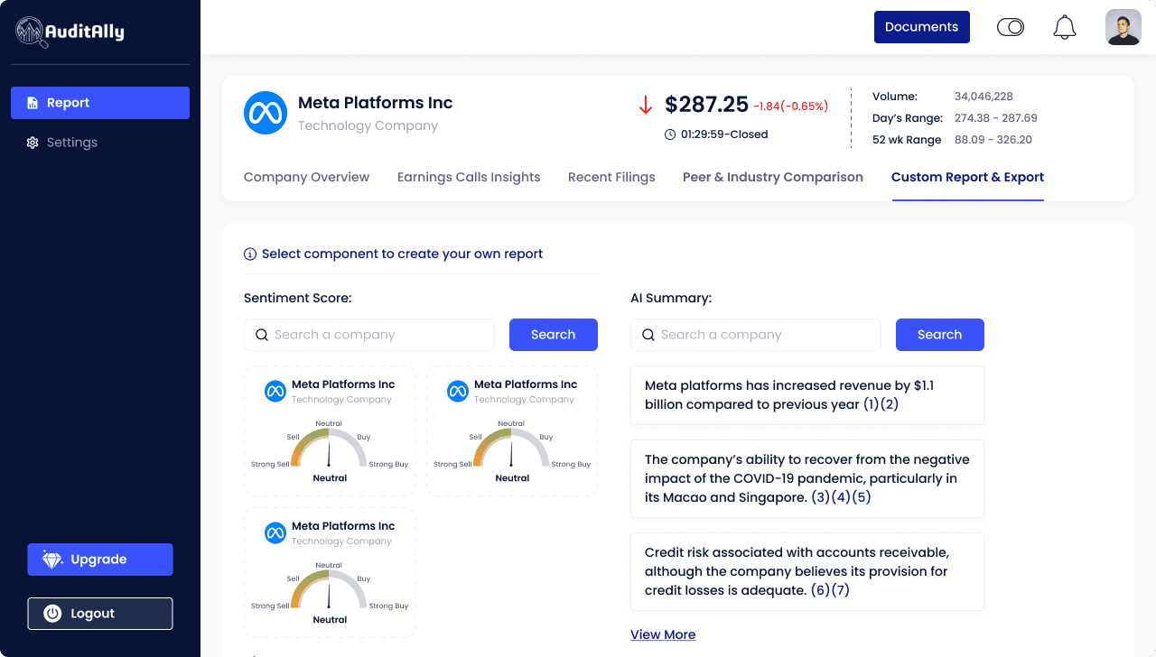The image size is (1156, 657).
Task: Click the magnifier icon in Sentiment Score search
Action: pos(262,335)
